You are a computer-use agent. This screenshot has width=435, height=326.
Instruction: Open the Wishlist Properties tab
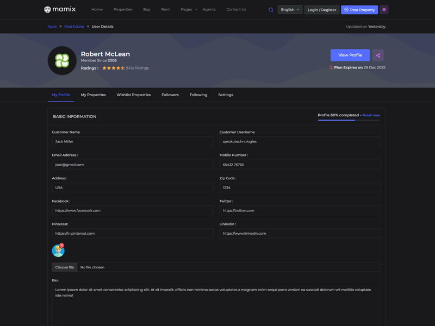click(x=133, y=95)
